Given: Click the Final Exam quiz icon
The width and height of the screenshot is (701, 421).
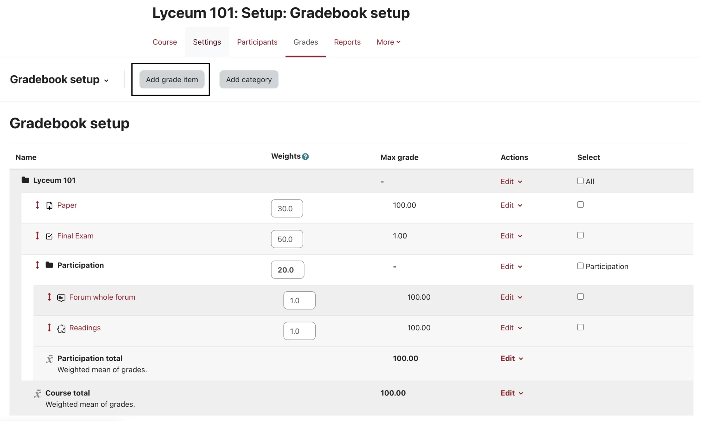Looking at the screenshot, I should [x=49, y=236].
